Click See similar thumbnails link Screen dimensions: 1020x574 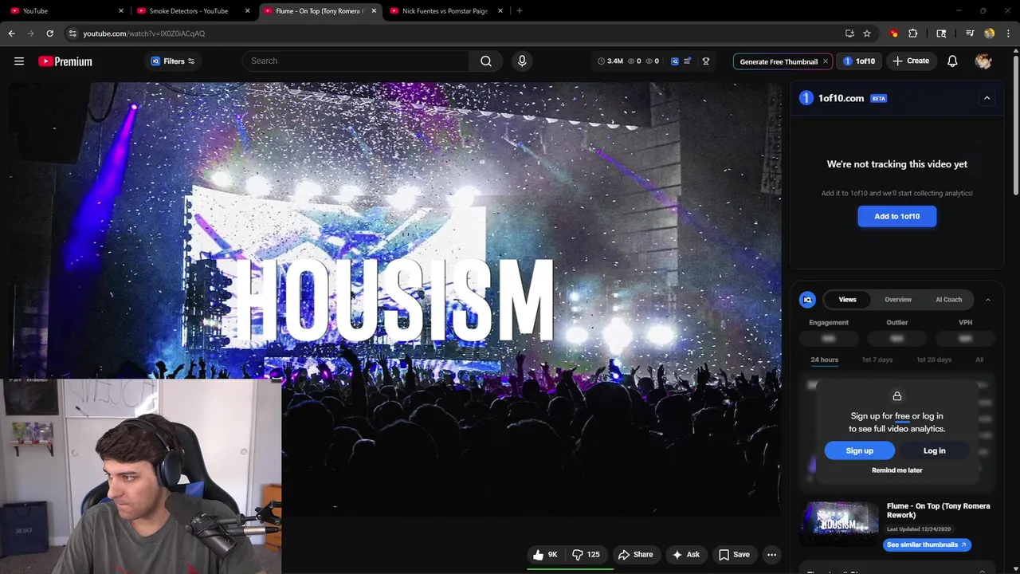[927, 545]
